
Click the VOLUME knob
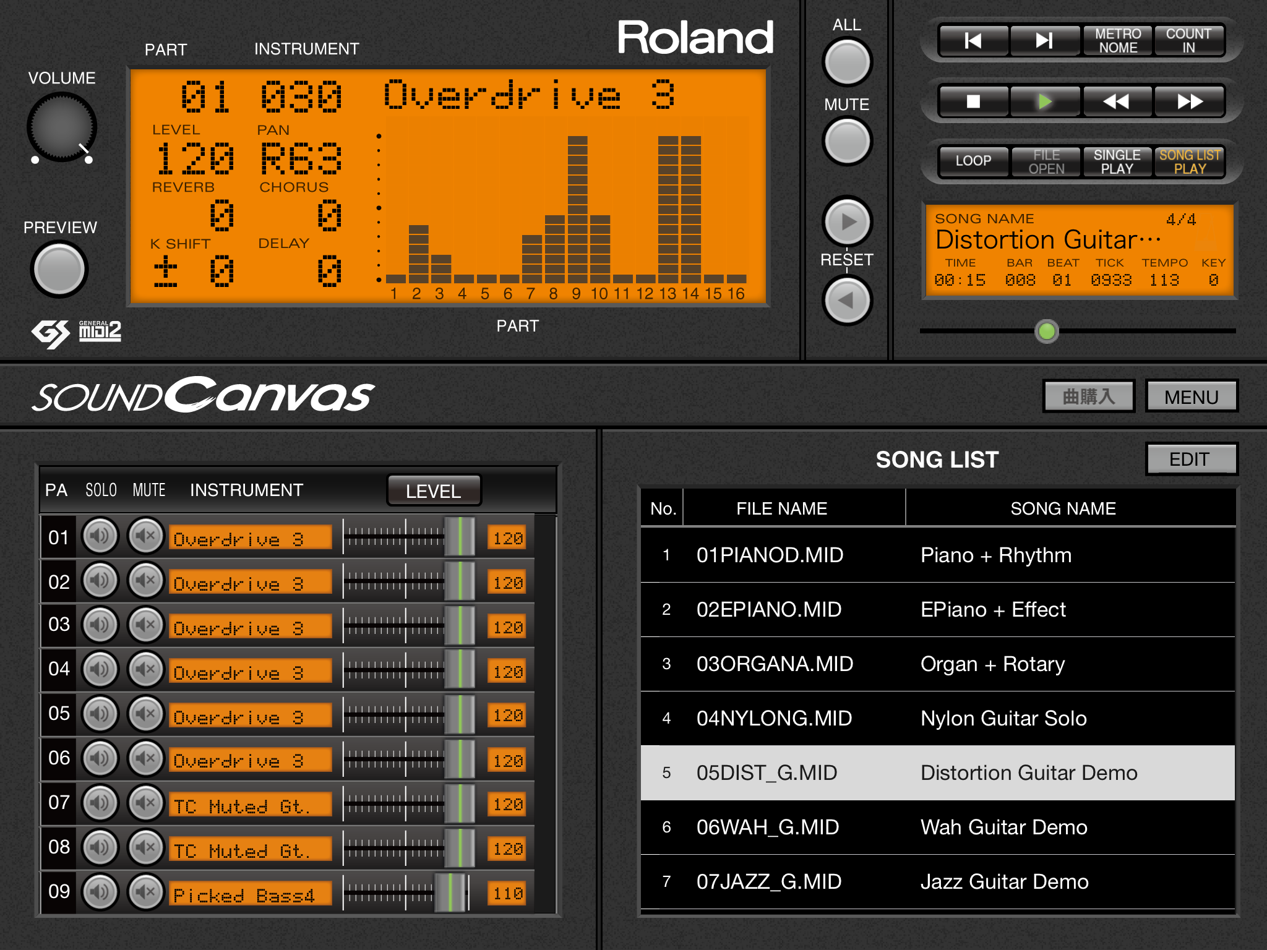pyautogui.click(x=61, y=127)
